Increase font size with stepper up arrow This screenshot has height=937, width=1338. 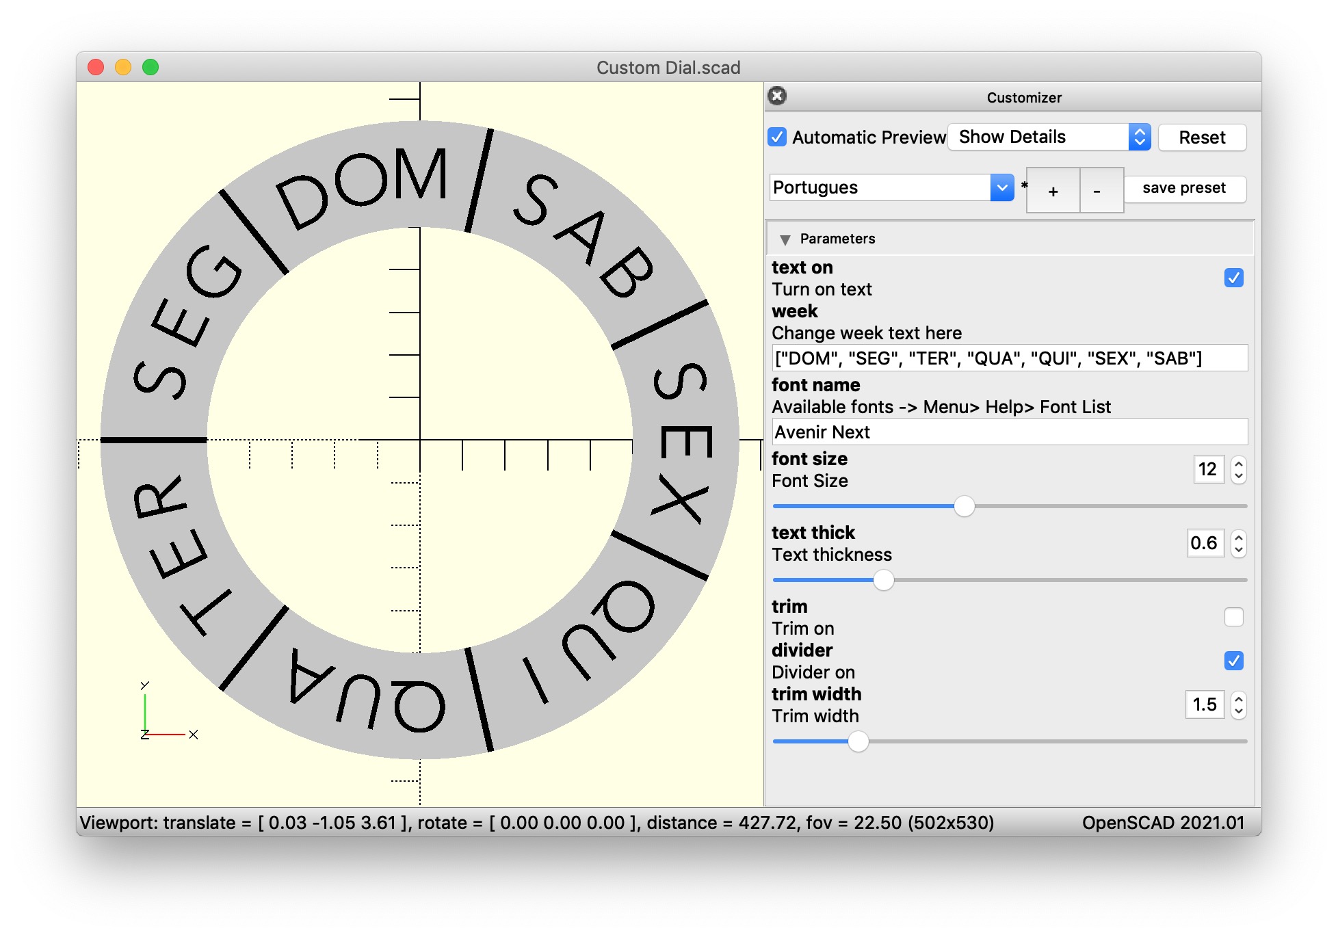1238,464
